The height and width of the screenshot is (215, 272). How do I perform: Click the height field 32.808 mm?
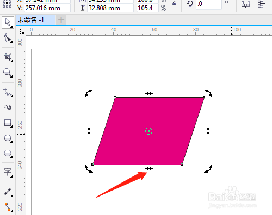tap(110, 8)
